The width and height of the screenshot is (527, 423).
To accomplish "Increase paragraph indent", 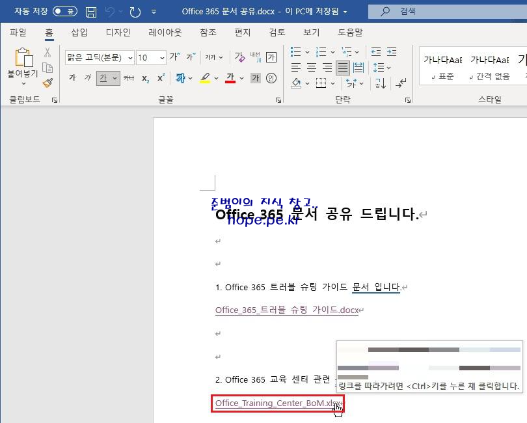I will 392,52.
